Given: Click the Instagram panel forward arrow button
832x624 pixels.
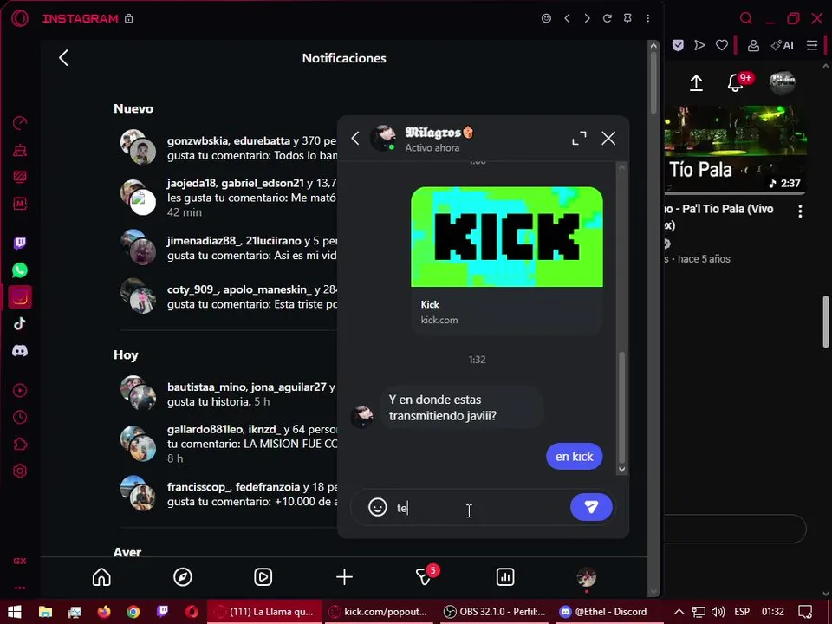Looking at the screenshot, I should pyautogui.click(x=587, y=18).
